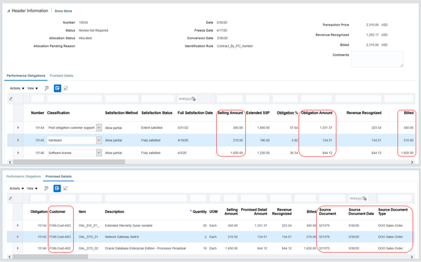This screenshot has height=262, width=421.
Task: Open the View menu on Promised Details
Action: pyautogui.click(x=30, y=188)
